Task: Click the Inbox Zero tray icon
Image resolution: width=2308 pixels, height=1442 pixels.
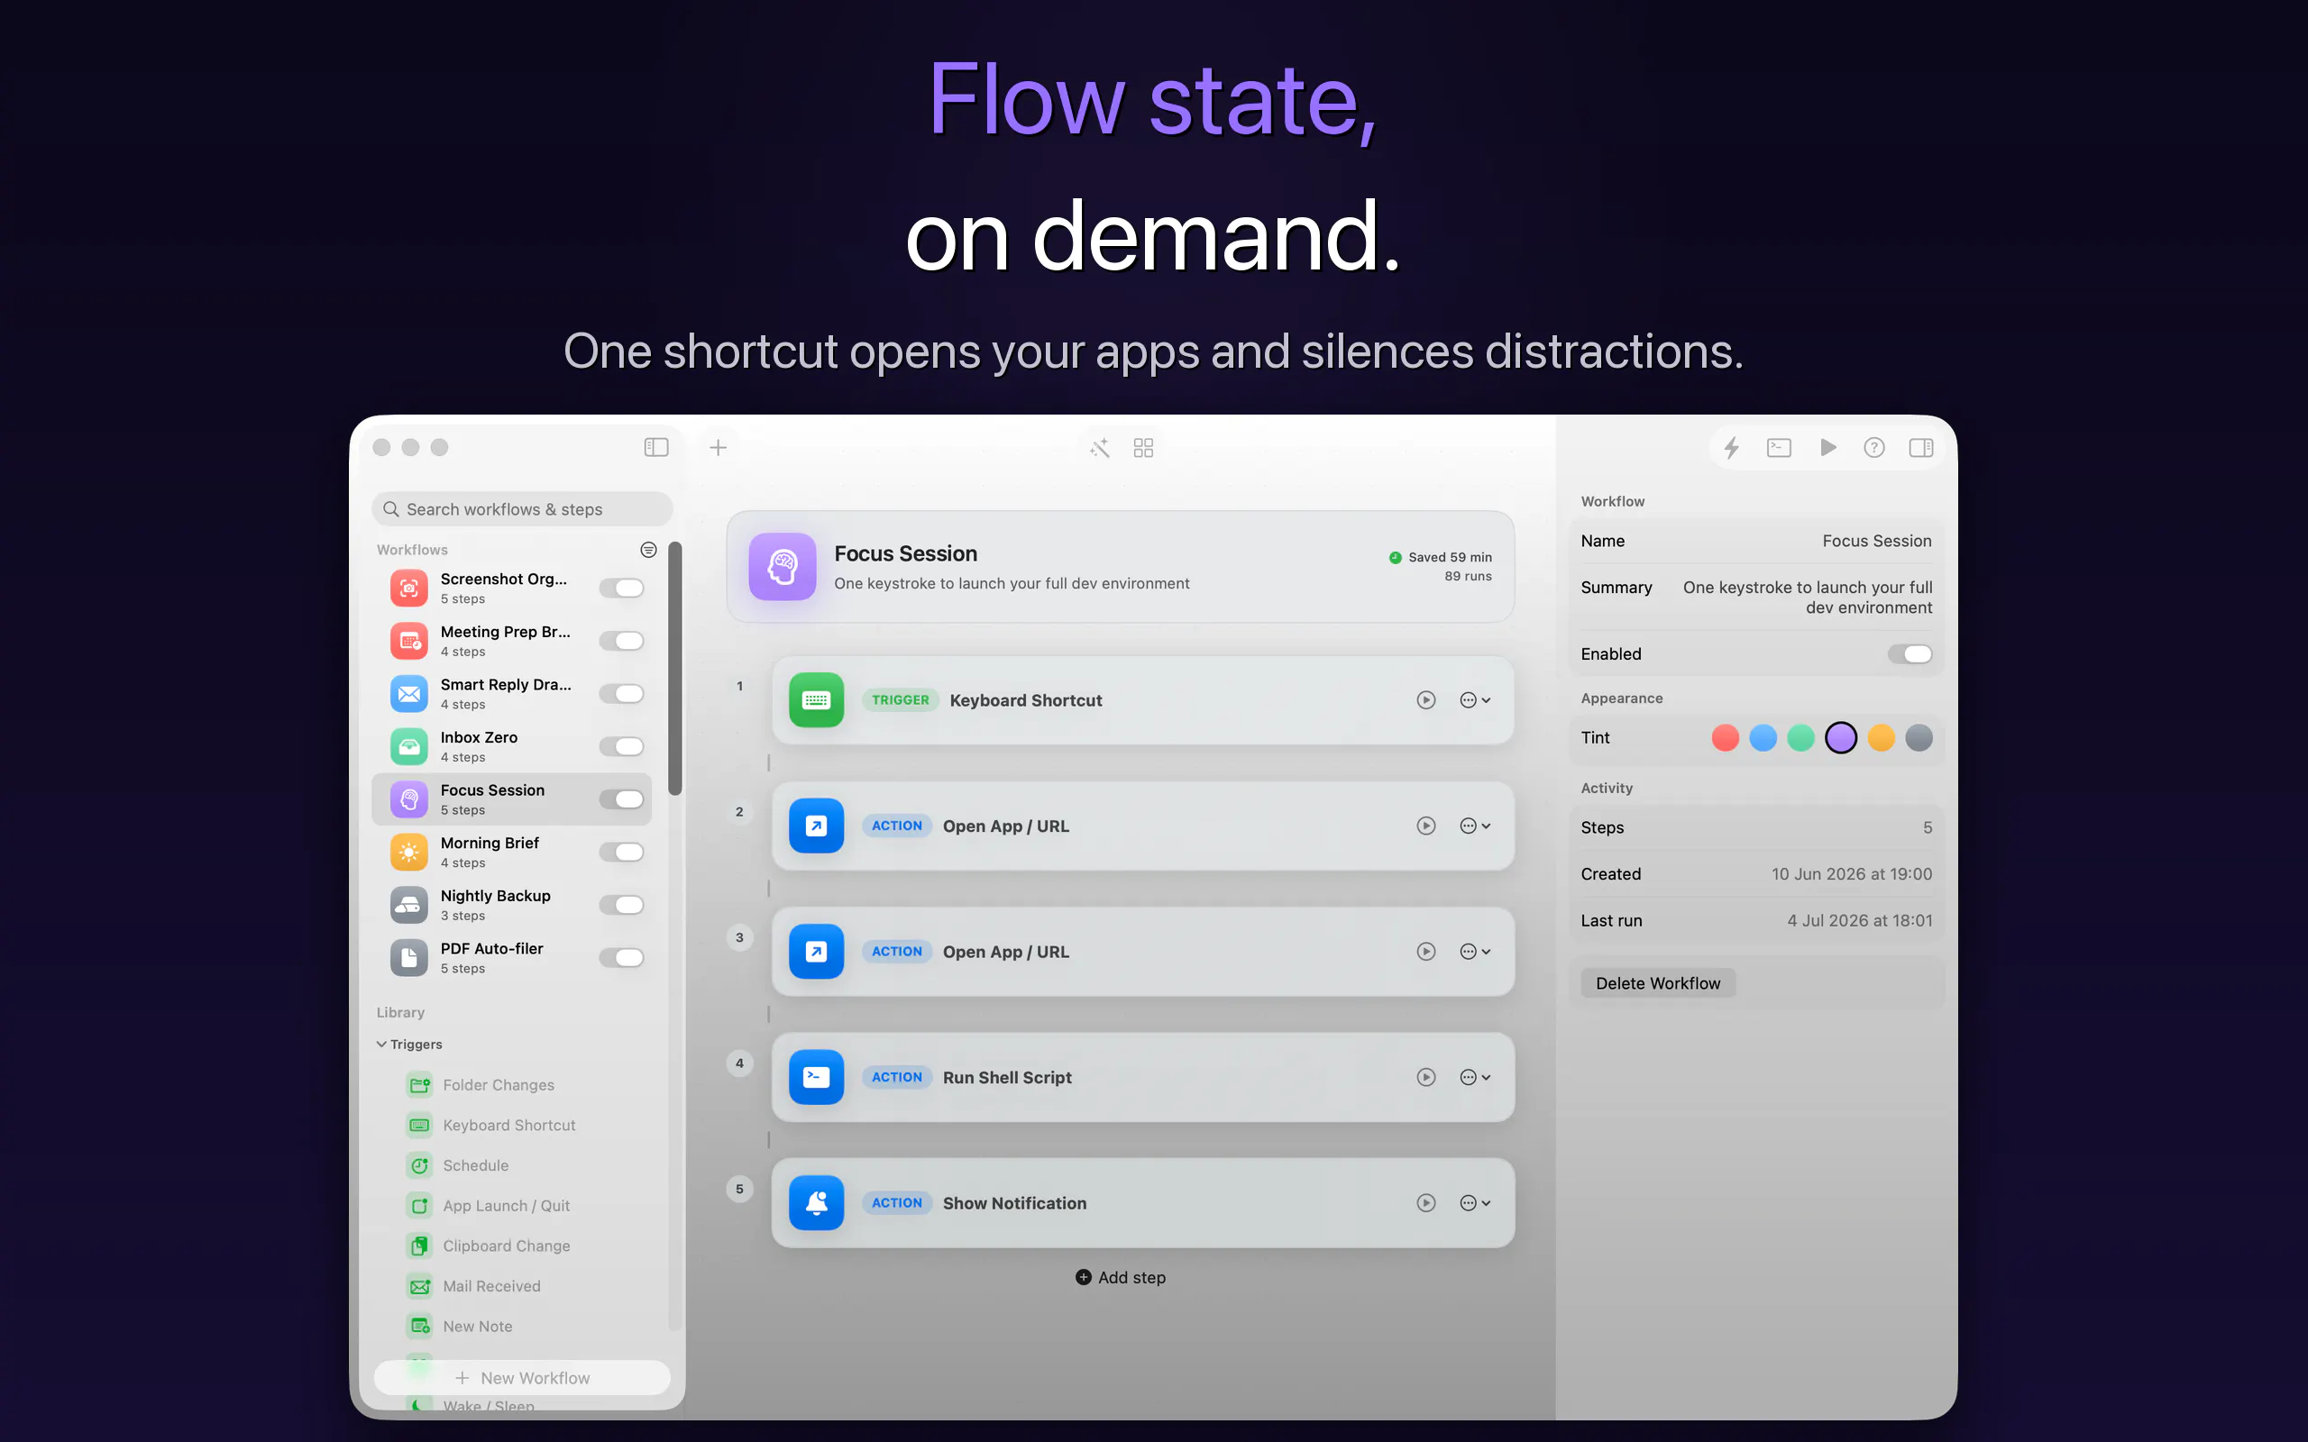Action: (409, 746)
